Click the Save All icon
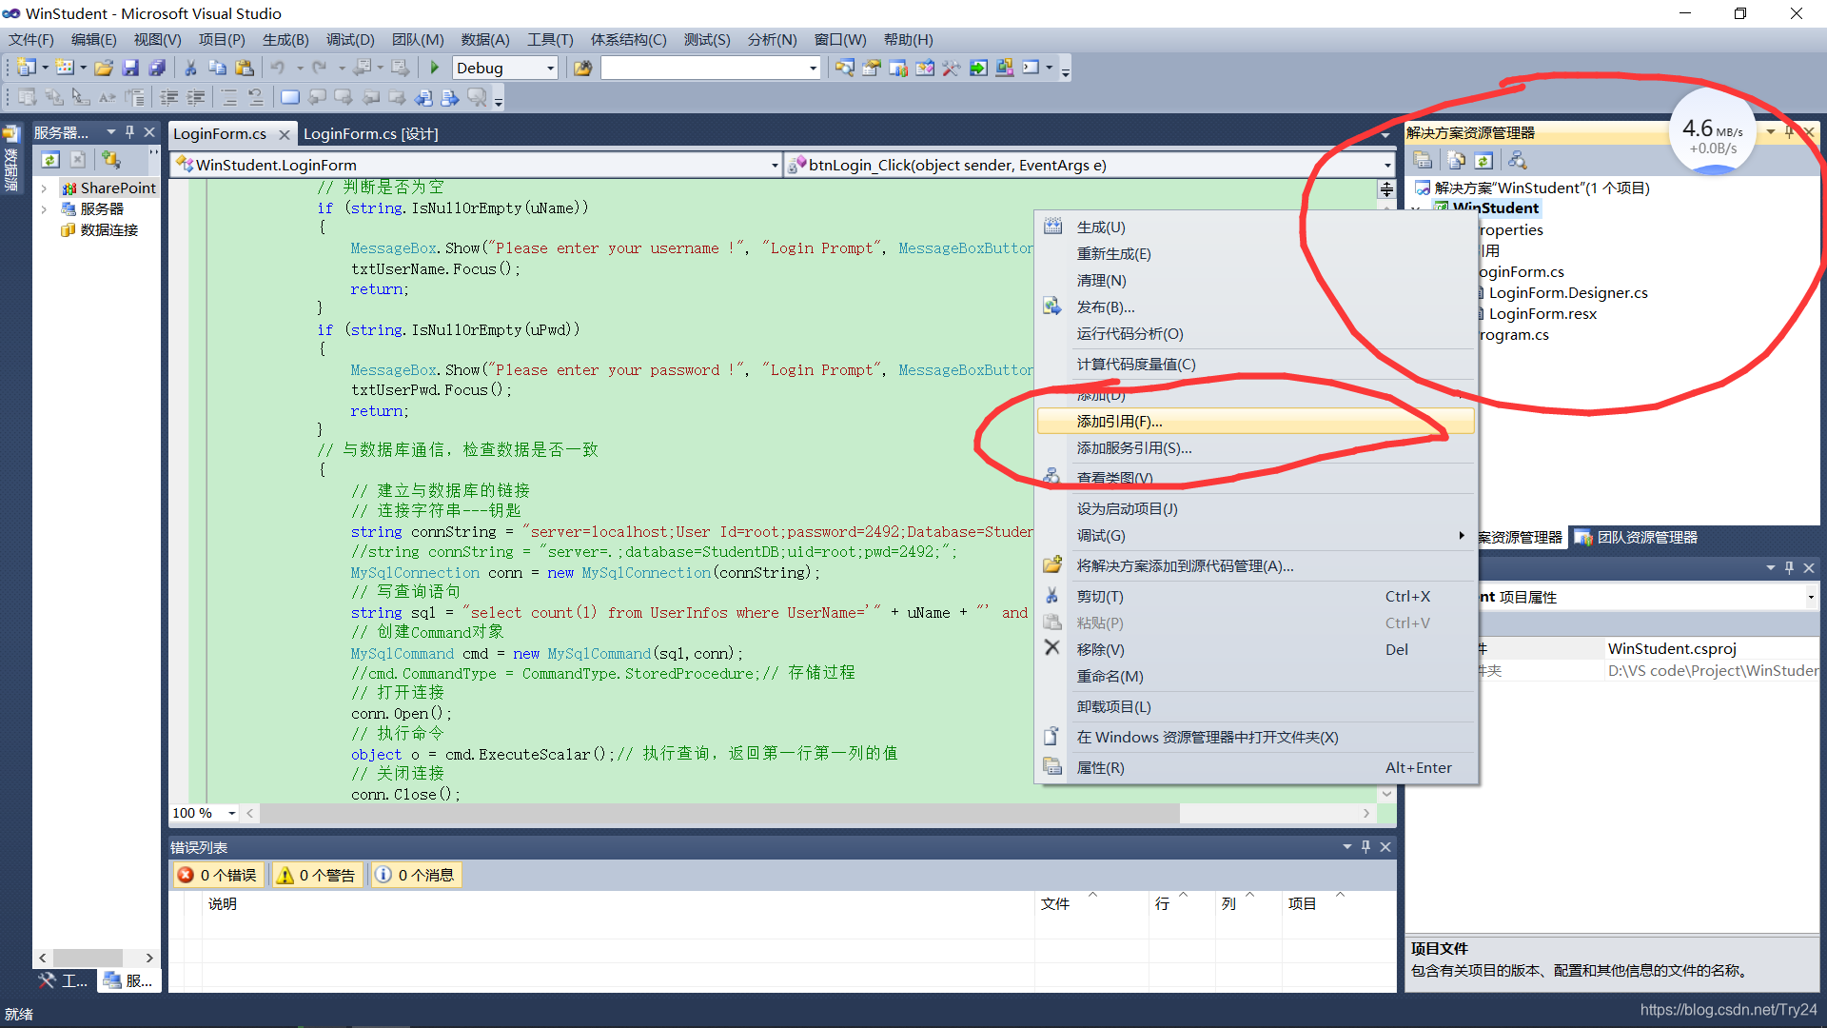Viewport: 1827px width, 1028px height. click(x=157, y=68)
